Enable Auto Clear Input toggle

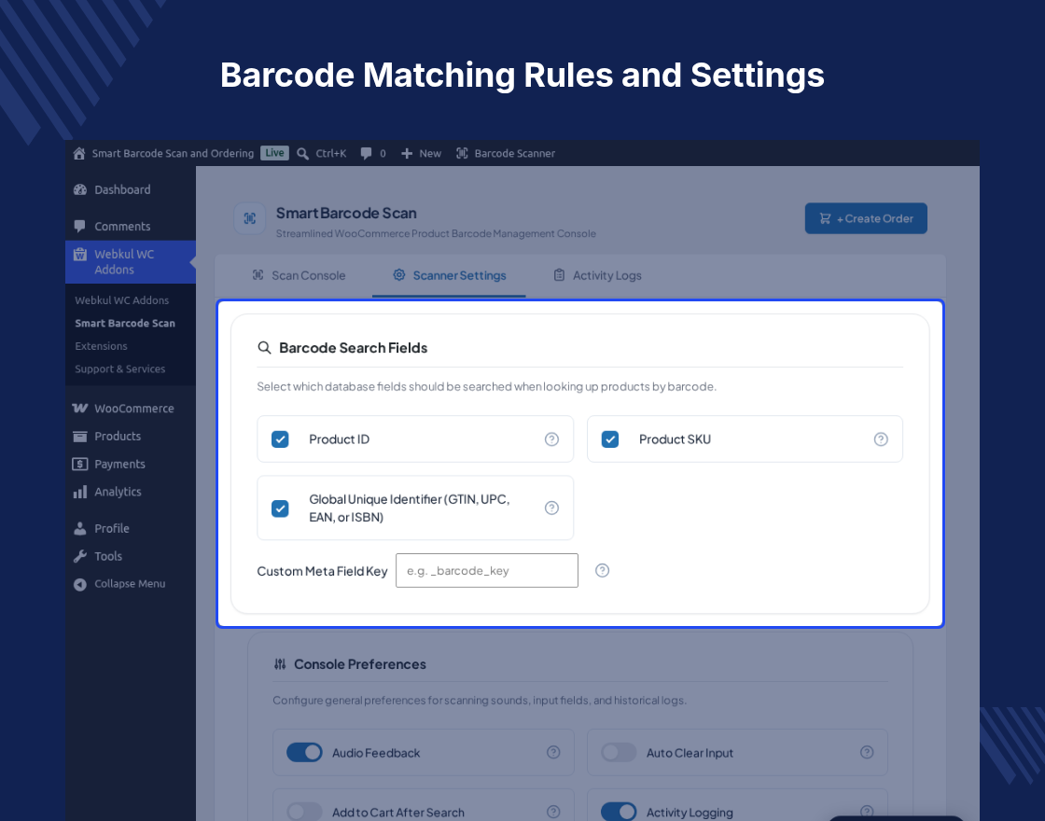(x=619, y=752)
